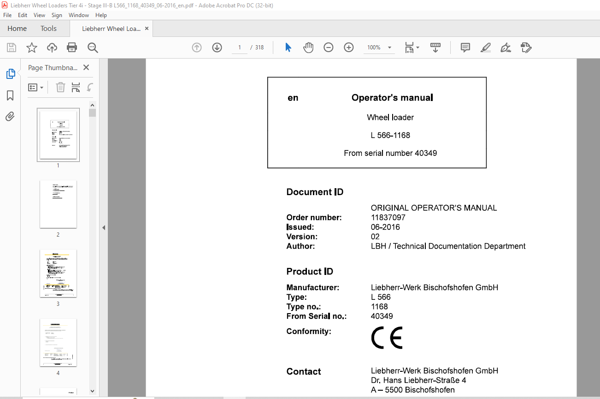Open the View menu
600x399 pixels.
pos(40,15)
